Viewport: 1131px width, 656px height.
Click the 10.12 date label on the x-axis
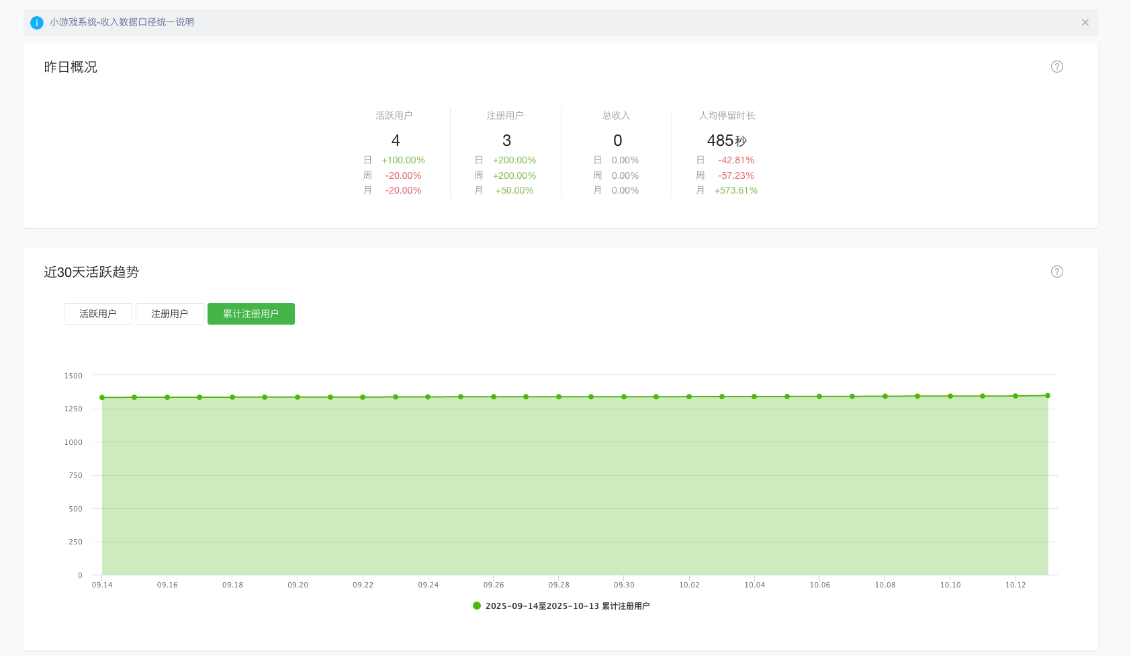[1015, 585]
